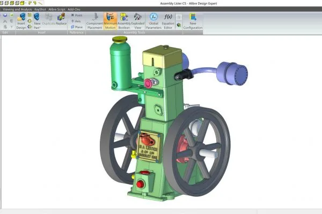
Task: Click the greyed-out Duplicate tool
Action: (49, 19)
